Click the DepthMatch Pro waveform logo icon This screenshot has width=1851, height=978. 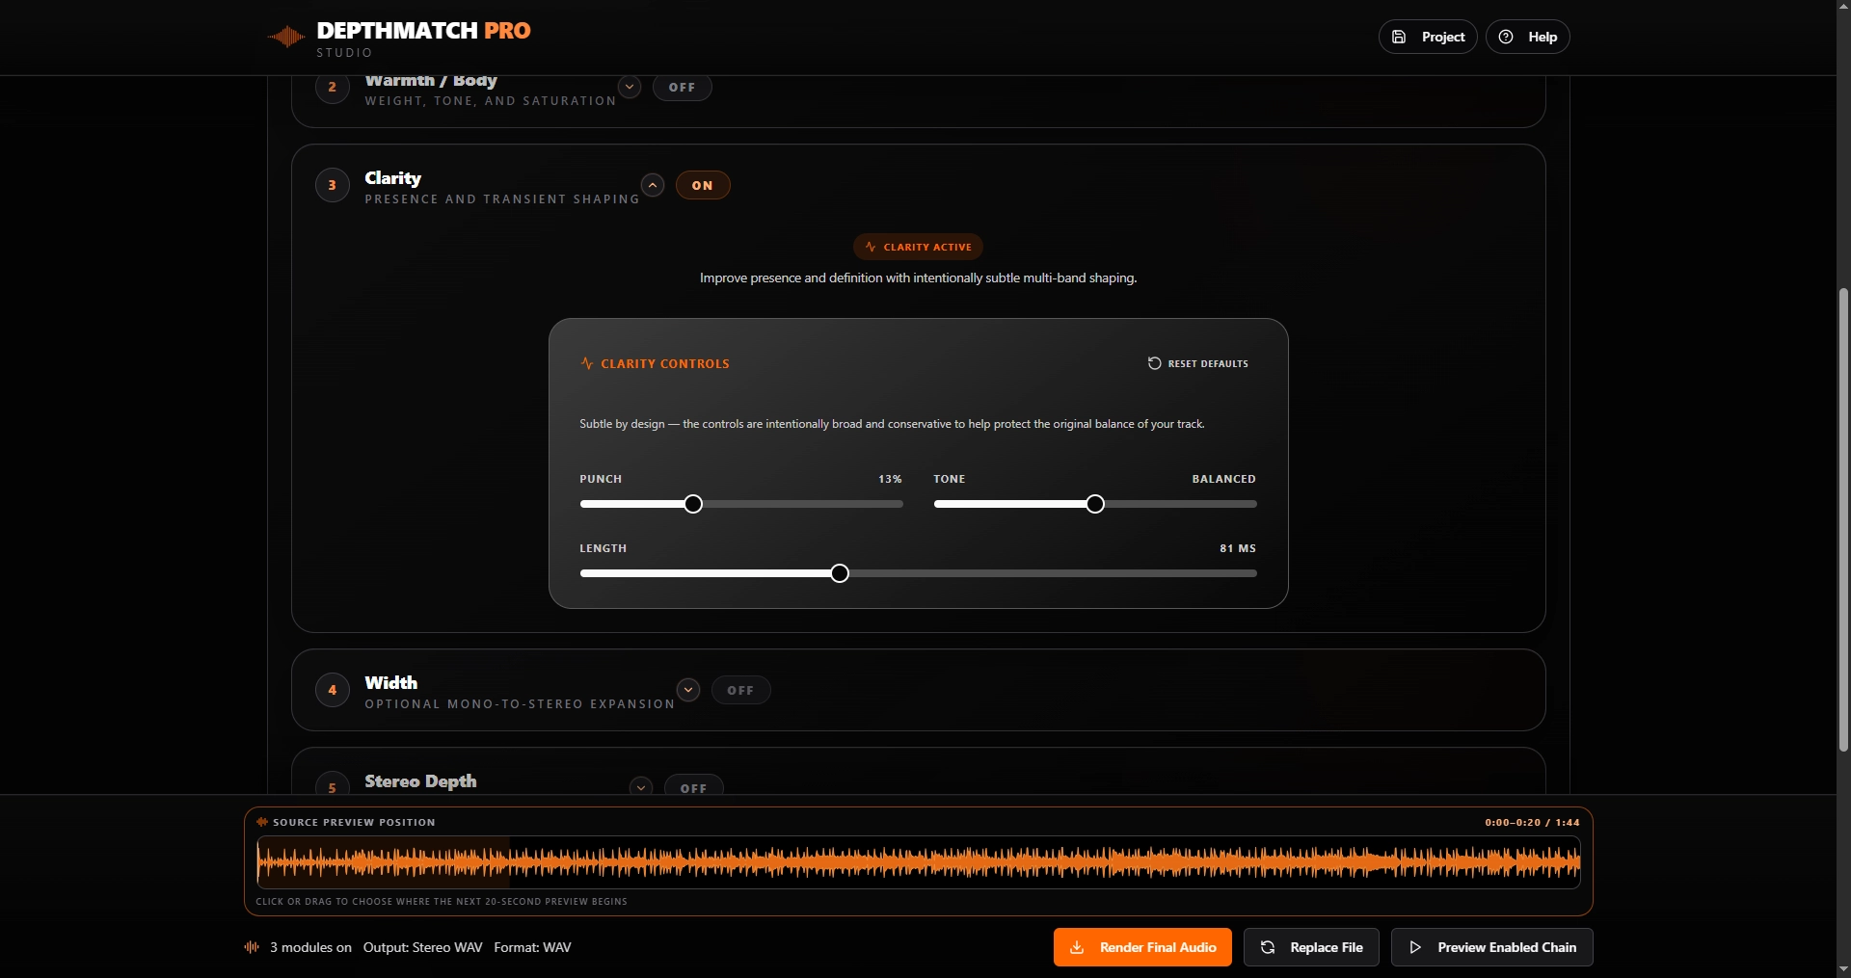pos(286,38)
